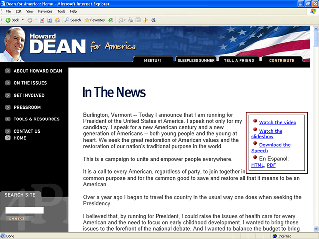Viewport: 319px width, 239px height.
Task: Click the Discuss toolbar icon
Action: click(x=146, y=20)
